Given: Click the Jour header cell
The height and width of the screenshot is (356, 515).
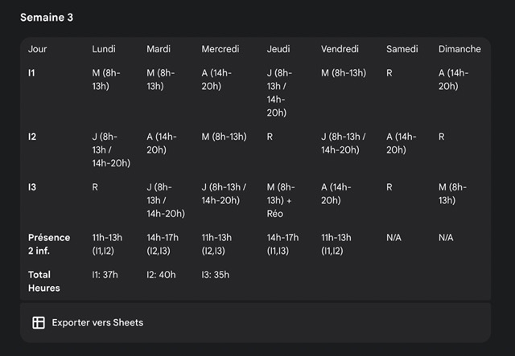Looking at the screenshot, I should tap(37, 49).
